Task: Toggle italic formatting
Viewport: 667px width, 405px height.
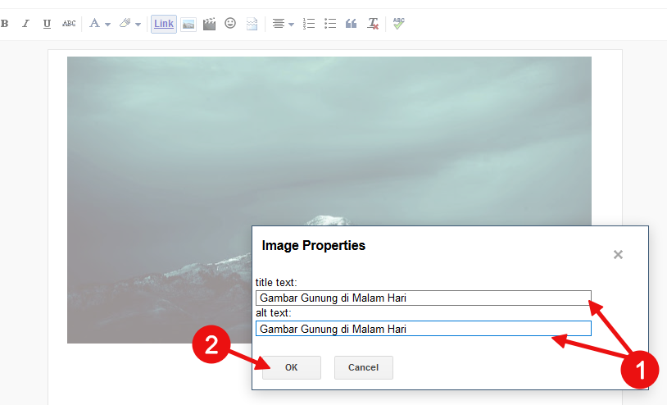Action: point(26,24)
